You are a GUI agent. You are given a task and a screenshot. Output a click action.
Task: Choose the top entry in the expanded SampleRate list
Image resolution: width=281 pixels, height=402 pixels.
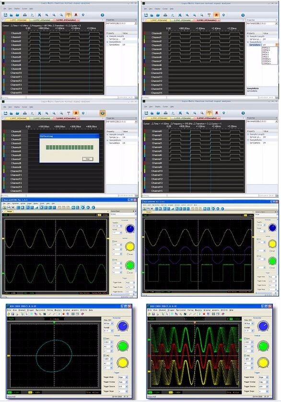point(266,47)
